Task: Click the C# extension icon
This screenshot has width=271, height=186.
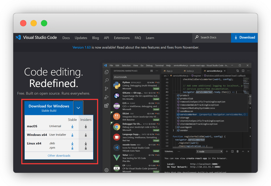Action: [x=117, y=168]
